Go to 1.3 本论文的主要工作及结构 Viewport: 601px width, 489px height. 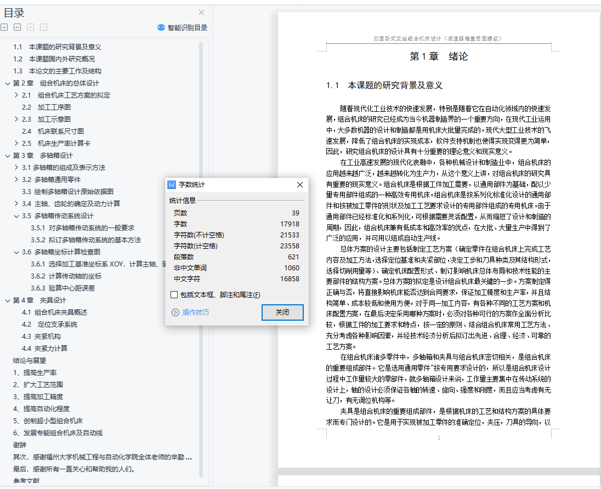[x=57, y=71]
